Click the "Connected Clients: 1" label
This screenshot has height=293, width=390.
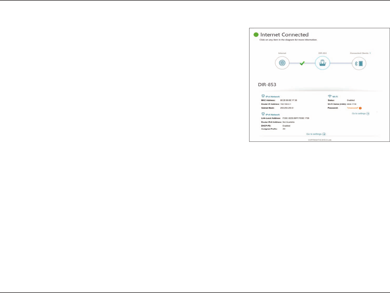coord(360,53)
